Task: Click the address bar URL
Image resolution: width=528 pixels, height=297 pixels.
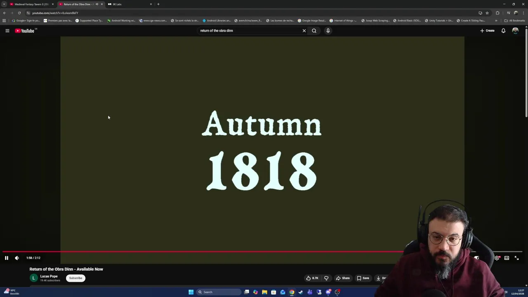Action: (x=55, y=13)
